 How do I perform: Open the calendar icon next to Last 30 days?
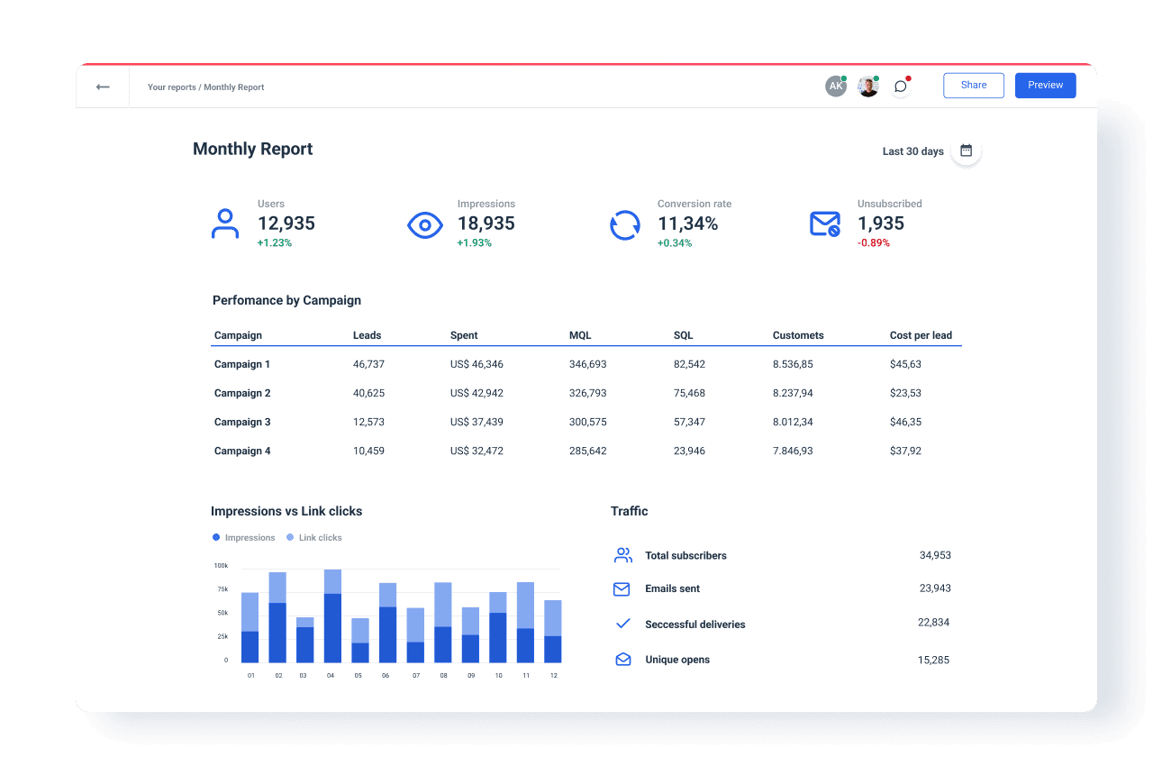click(x=964, y=150)
